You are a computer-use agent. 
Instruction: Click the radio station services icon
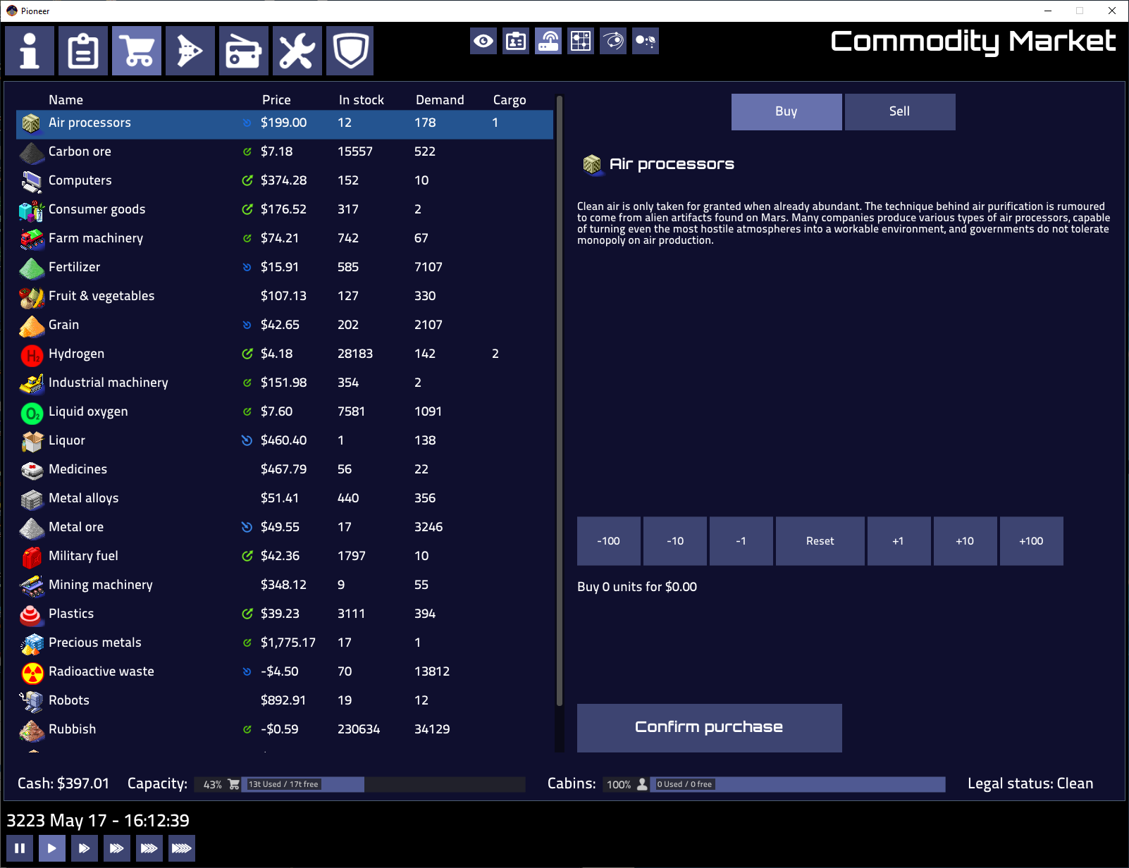244,50
